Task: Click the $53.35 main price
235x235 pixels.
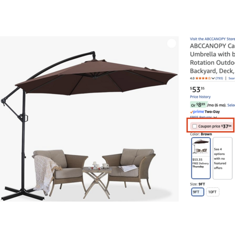Action: (197, 89)
